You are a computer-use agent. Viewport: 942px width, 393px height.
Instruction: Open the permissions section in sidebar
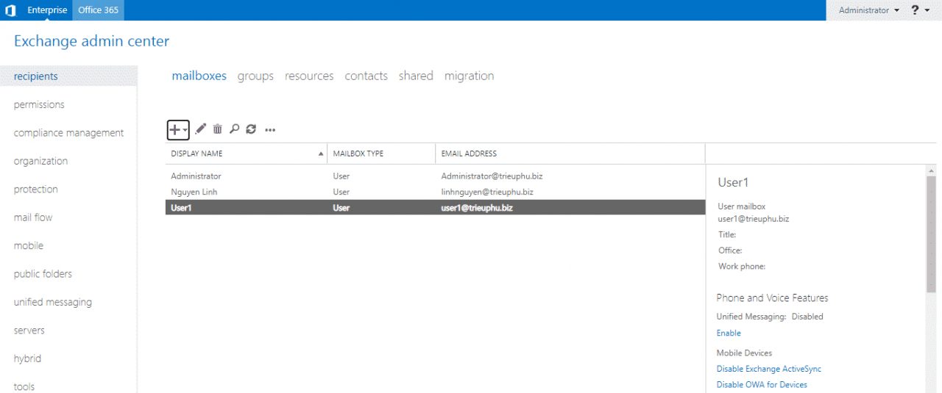[x=39, y=104]
